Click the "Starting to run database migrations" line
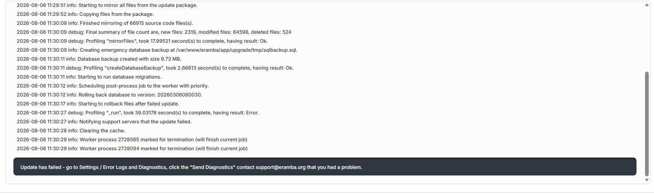 coord(89,77)
